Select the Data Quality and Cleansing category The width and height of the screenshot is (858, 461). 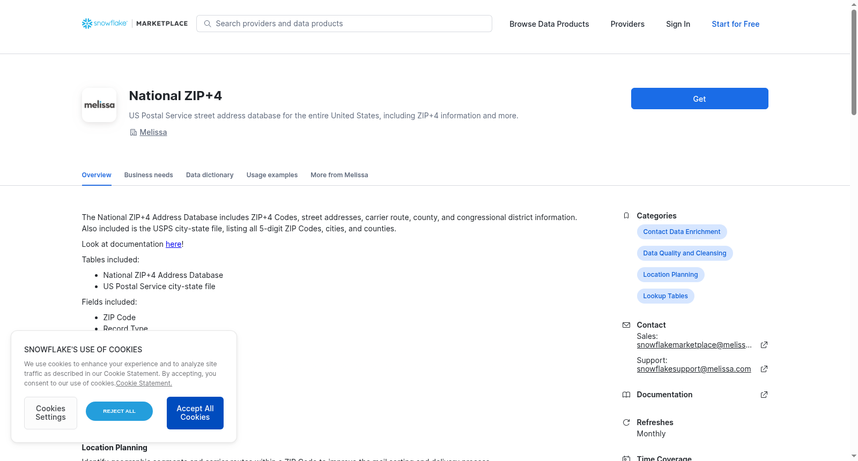pos(685,253)
